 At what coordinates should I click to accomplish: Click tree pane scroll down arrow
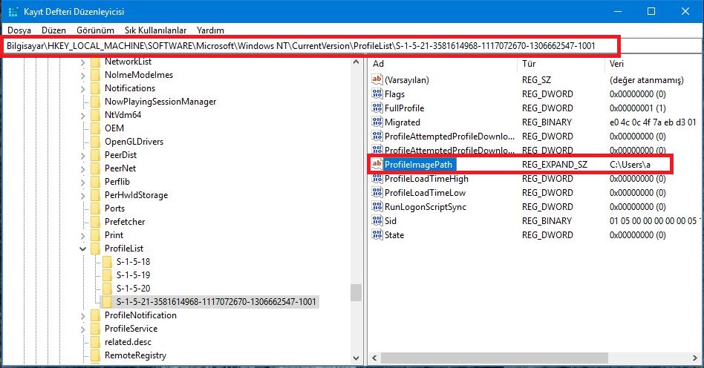(x=356, y=358)
